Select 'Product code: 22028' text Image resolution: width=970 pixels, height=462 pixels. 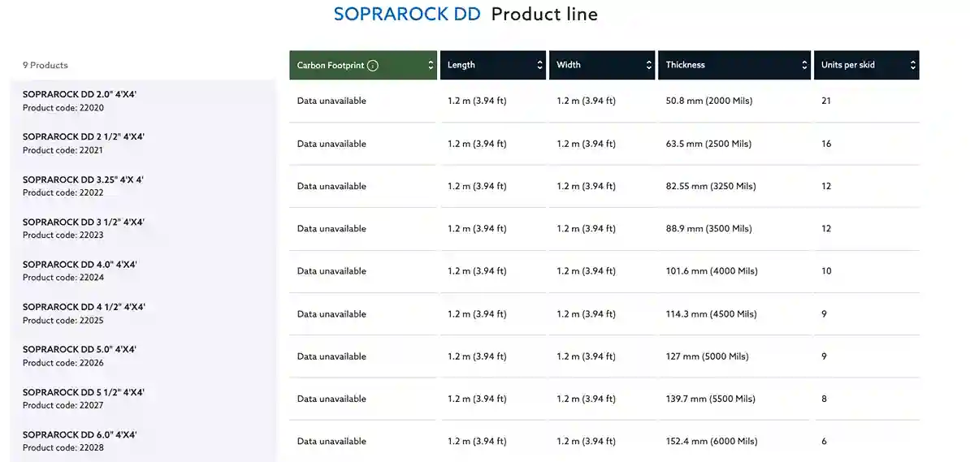coord(63,447)
